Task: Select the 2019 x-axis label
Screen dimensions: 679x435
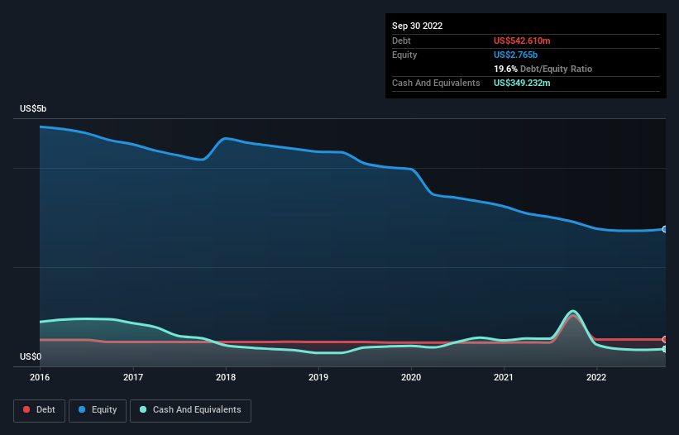Action: point(318,377)
